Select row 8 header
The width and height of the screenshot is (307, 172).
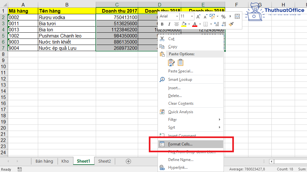[x=4, y=54]
